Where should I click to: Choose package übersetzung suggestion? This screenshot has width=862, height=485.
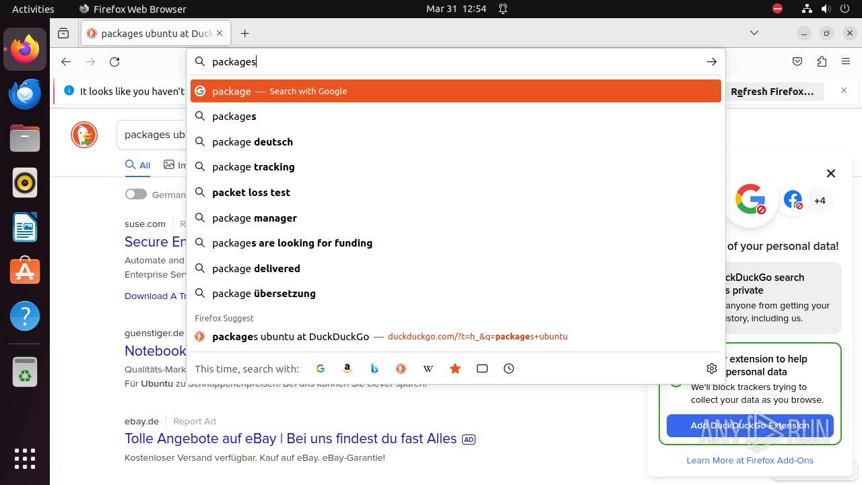coord(456,294)
